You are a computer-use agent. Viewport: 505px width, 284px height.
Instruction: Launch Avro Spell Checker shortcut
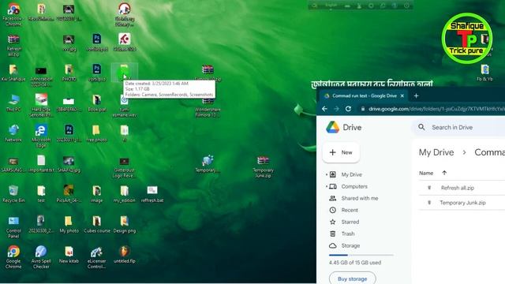click(x=41, y=257)
